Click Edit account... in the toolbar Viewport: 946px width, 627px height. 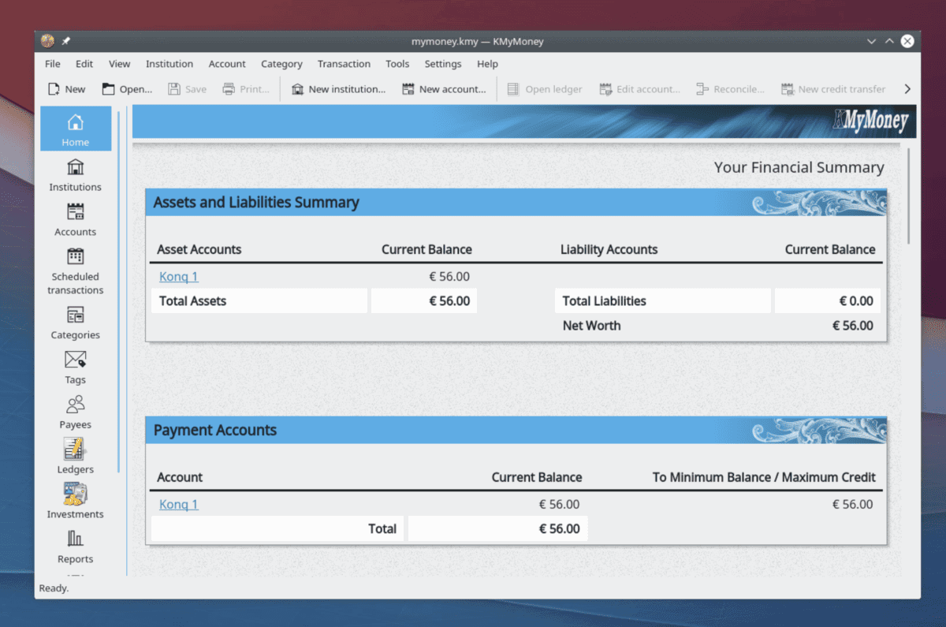(639, 89)
